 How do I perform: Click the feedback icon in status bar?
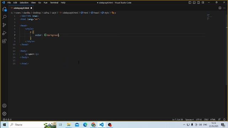[219, 119]
